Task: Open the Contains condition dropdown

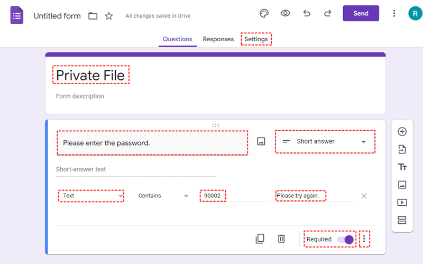Action: click(163, 196)
